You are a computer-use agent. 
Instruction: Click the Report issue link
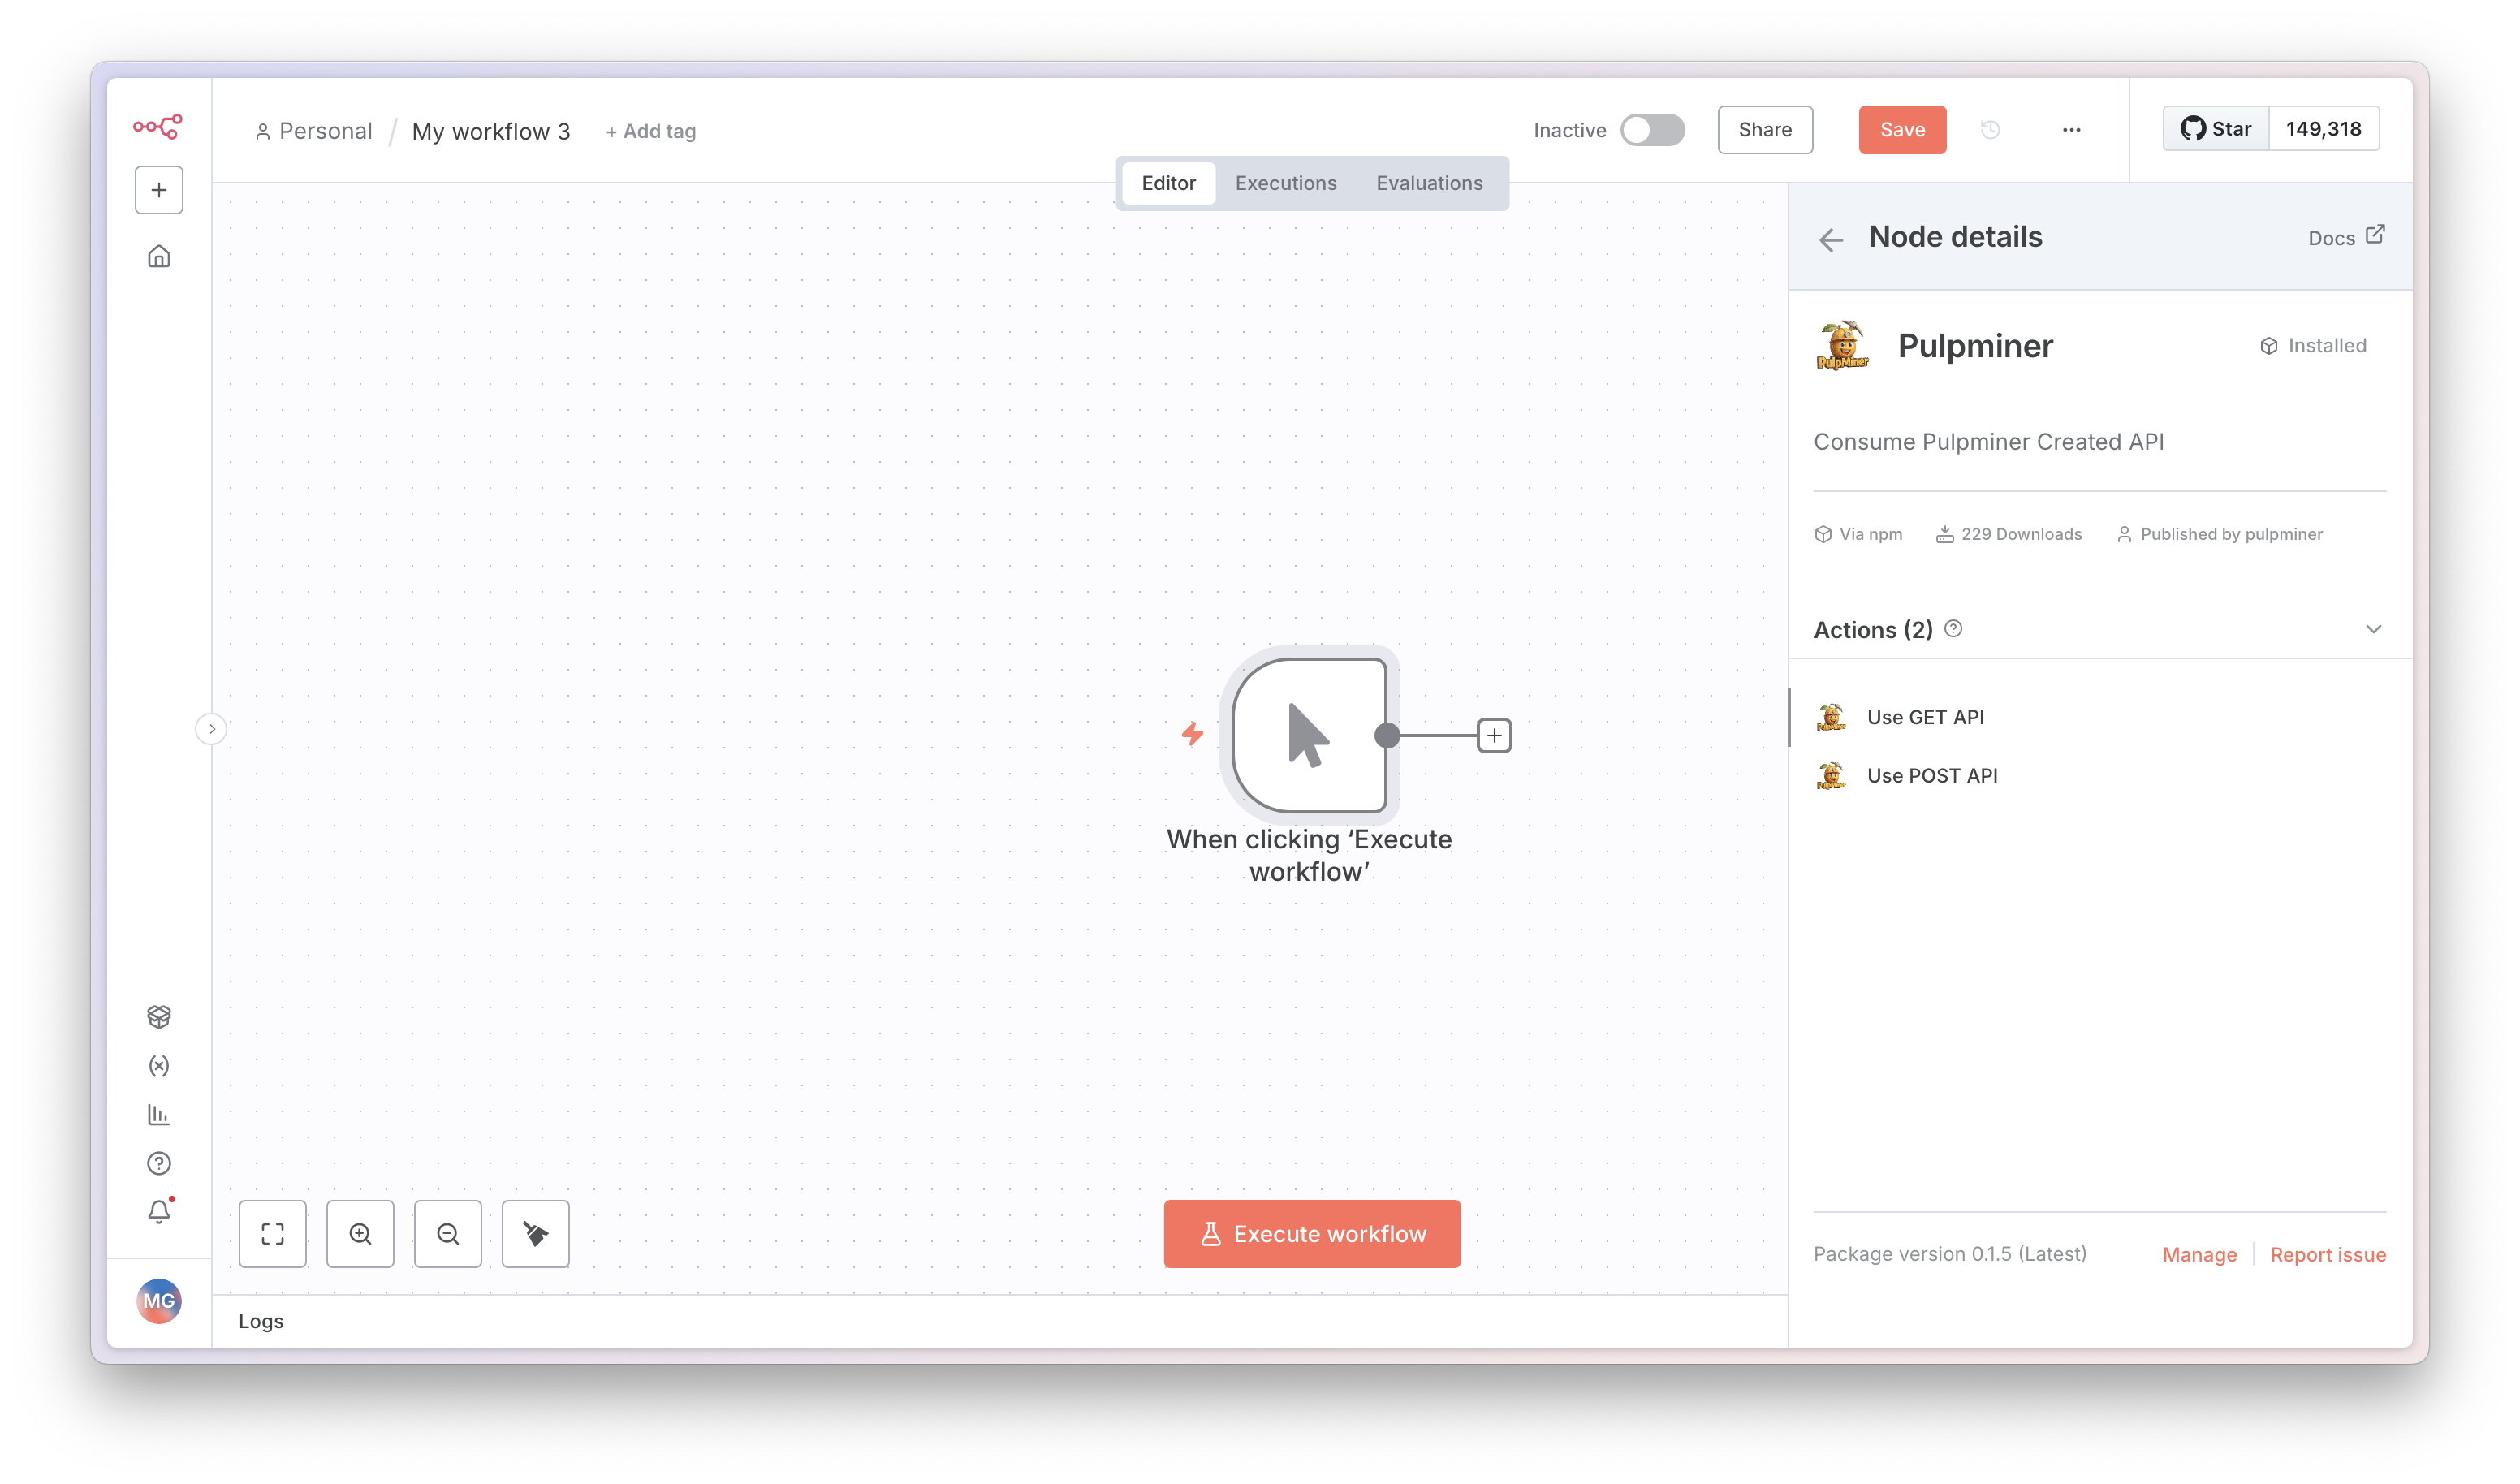click(x=2327, y=1254)
